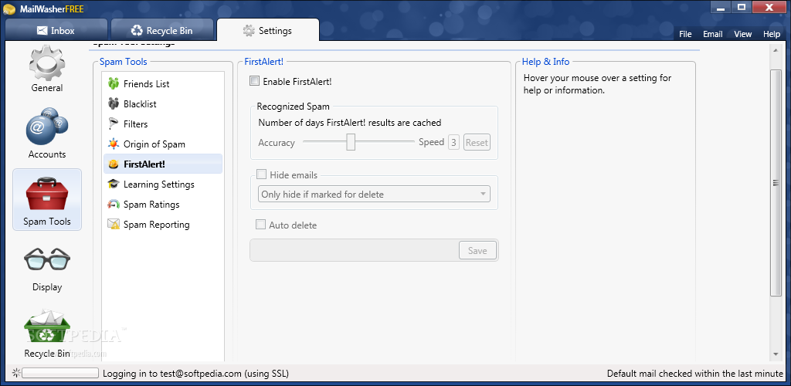Select the Accounts globe icon
791x386 pixels.
point(46,130)
